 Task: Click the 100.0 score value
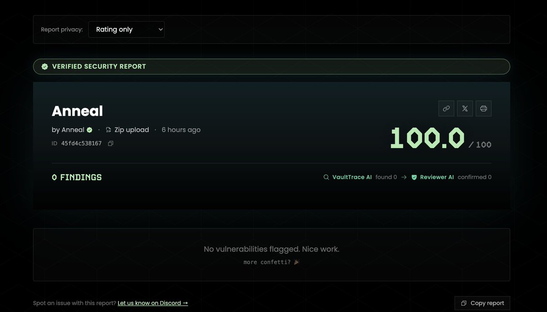pyautogui.click(x=427, y=138)
